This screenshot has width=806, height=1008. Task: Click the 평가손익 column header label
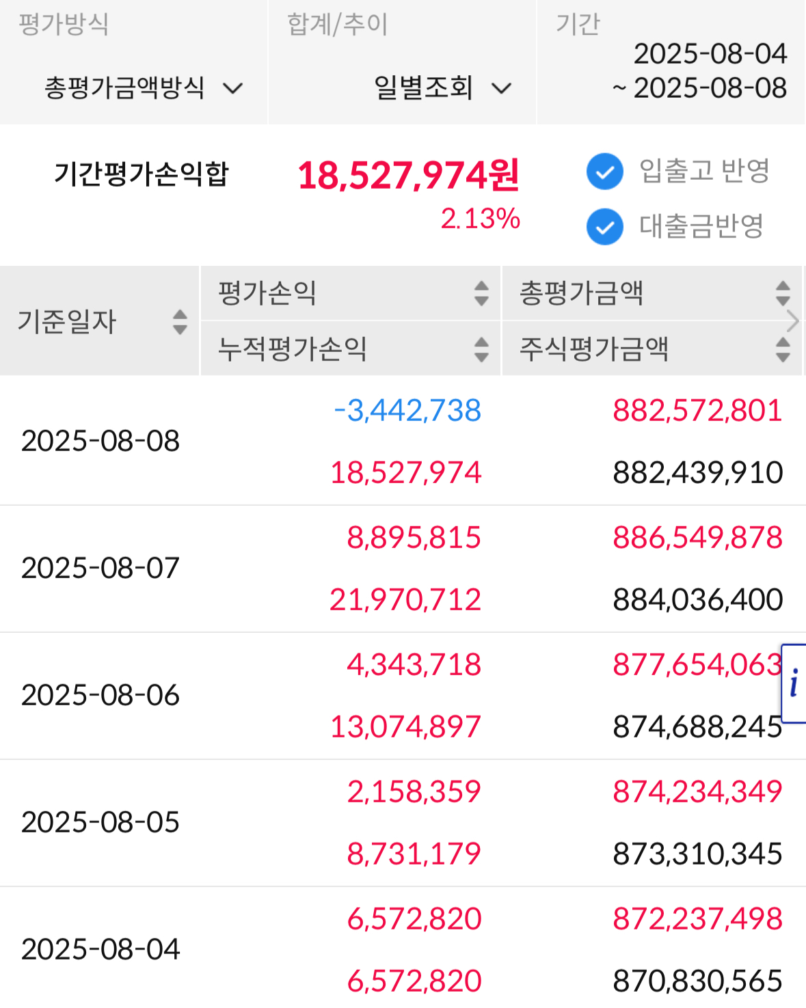[x=267, y=293]
